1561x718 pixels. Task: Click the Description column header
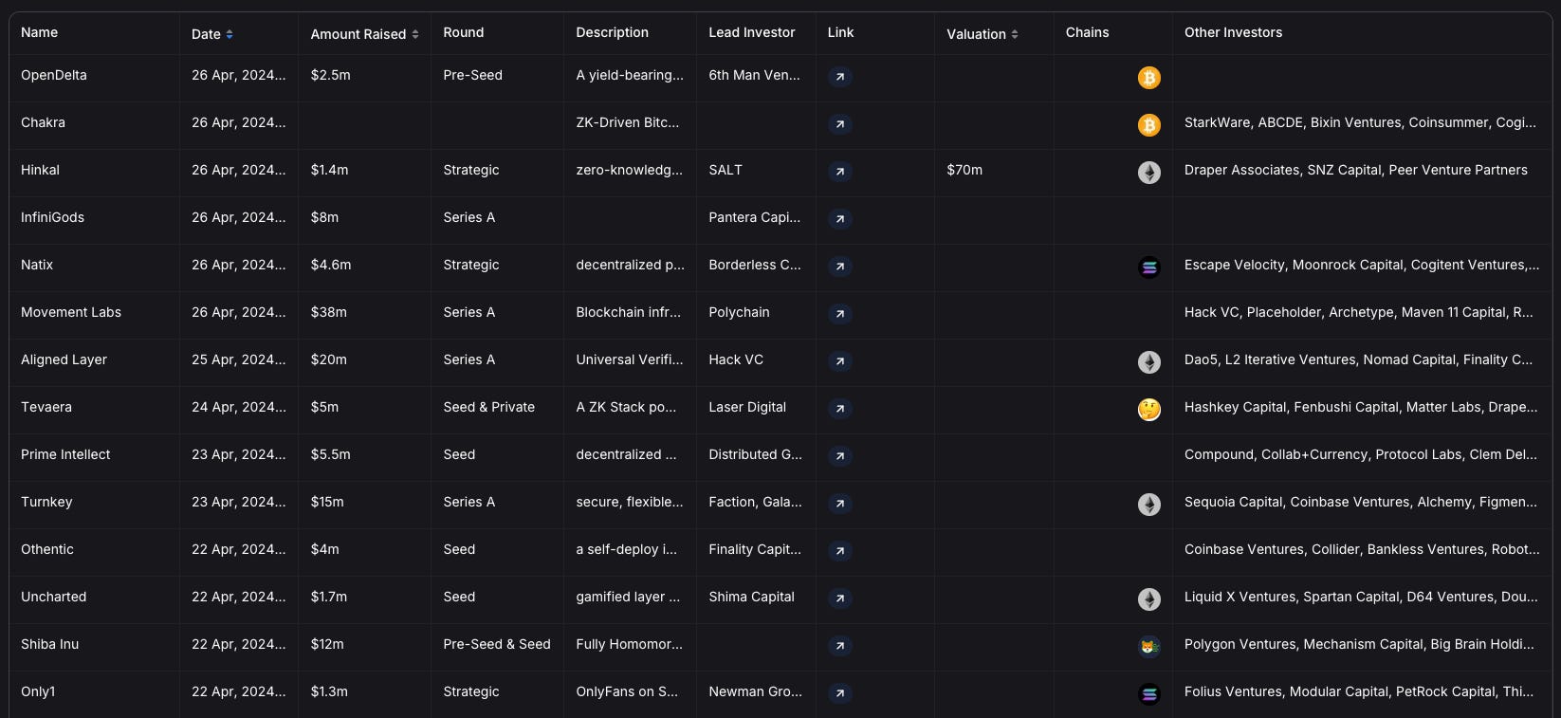coord(613,32)
